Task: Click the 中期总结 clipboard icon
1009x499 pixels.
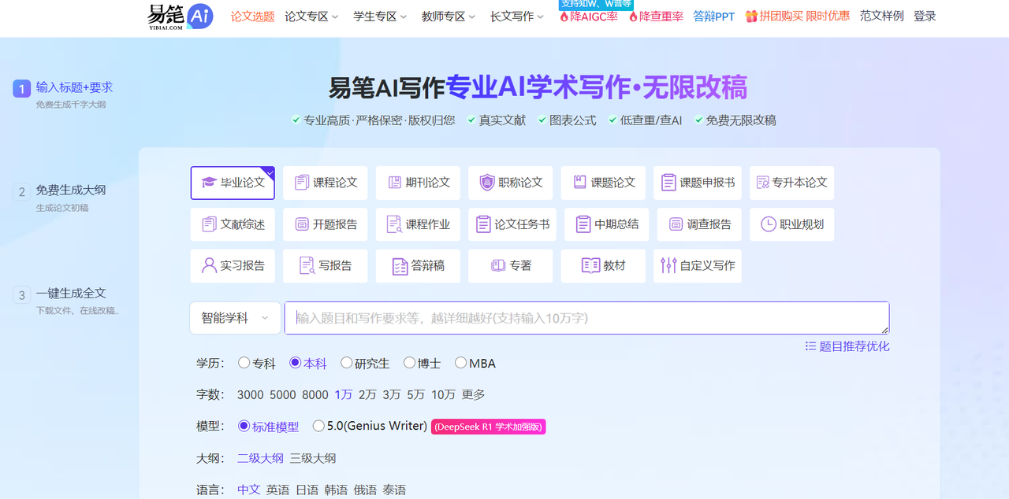Action: coord(583,224)
